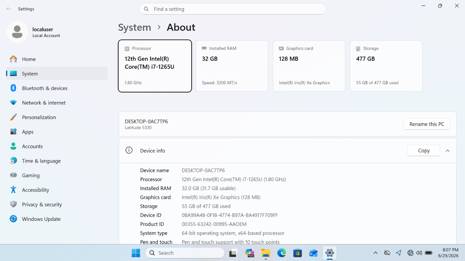
Task: Select Personalization in the sidebar
Action: [x=57, y=117]
